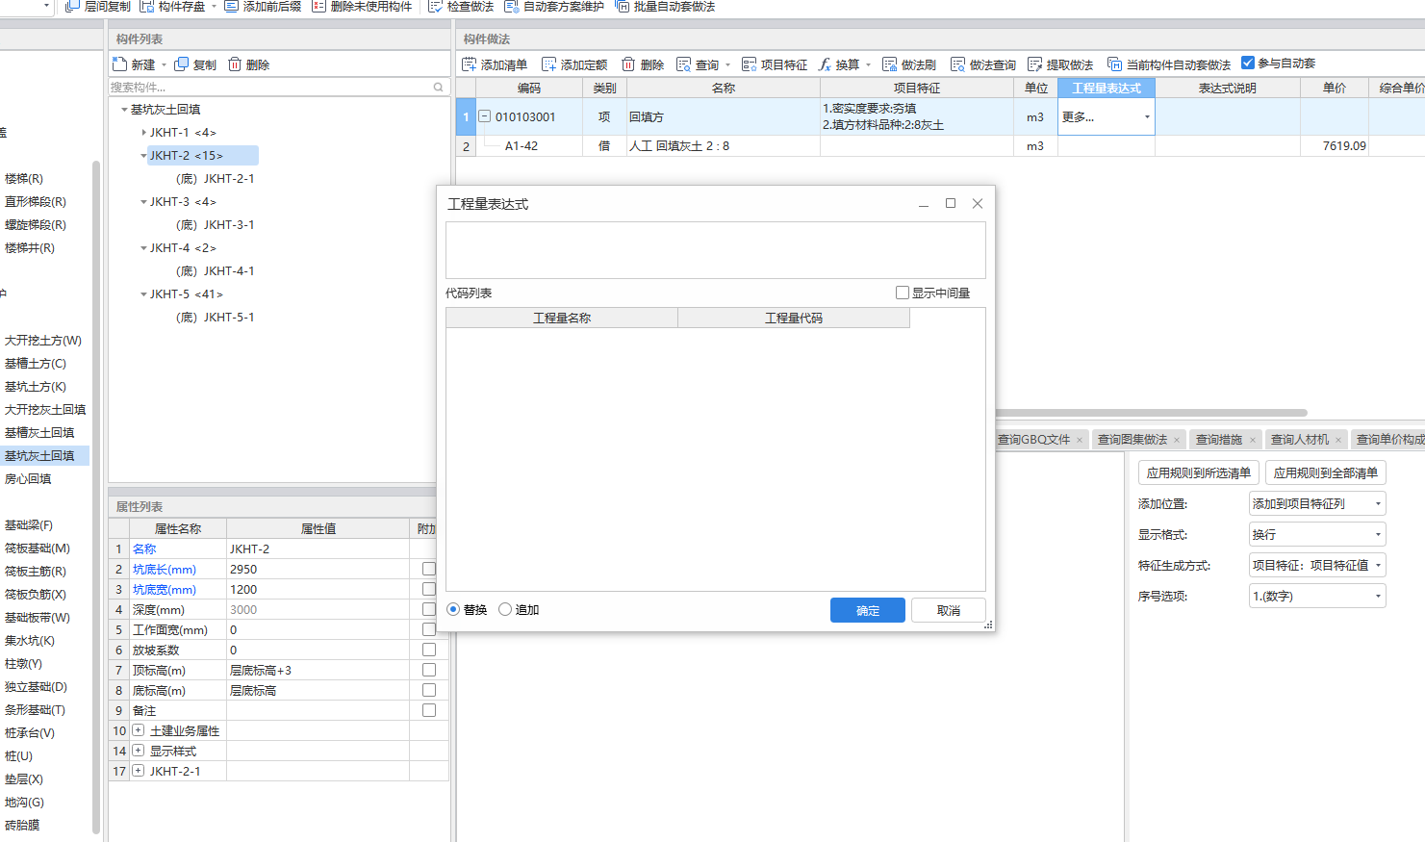
Task: Select the 追加 radio button
Action: pos(505,609)
